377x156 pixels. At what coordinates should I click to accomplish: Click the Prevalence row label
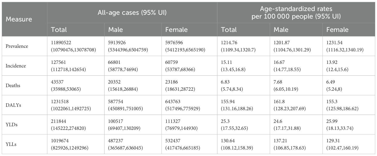(17, 46)
